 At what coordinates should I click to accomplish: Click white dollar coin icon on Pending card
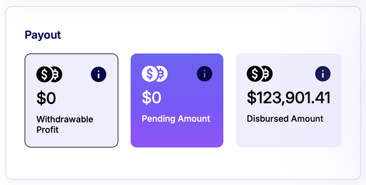(149, 74)
